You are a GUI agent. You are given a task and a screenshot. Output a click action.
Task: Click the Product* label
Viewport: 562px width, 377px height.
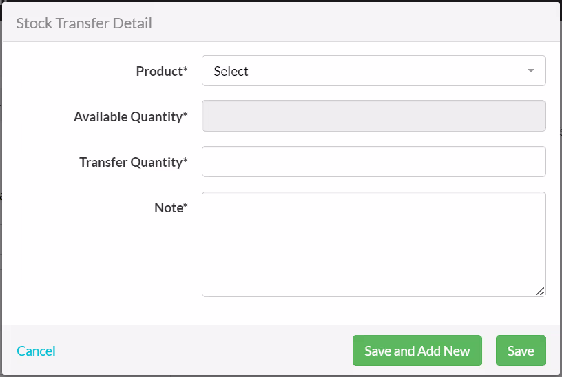pyautogui.click(x=162, y=71)
